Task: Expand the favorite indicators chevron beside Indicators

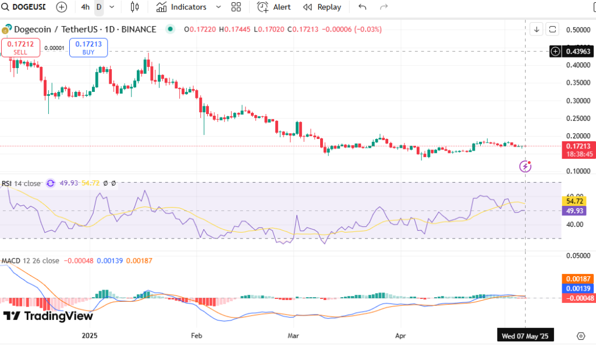Action: point(218,7)
